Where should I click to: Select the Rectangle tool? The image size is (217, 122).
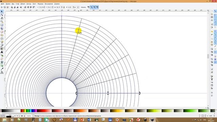[x=2, y=25]
